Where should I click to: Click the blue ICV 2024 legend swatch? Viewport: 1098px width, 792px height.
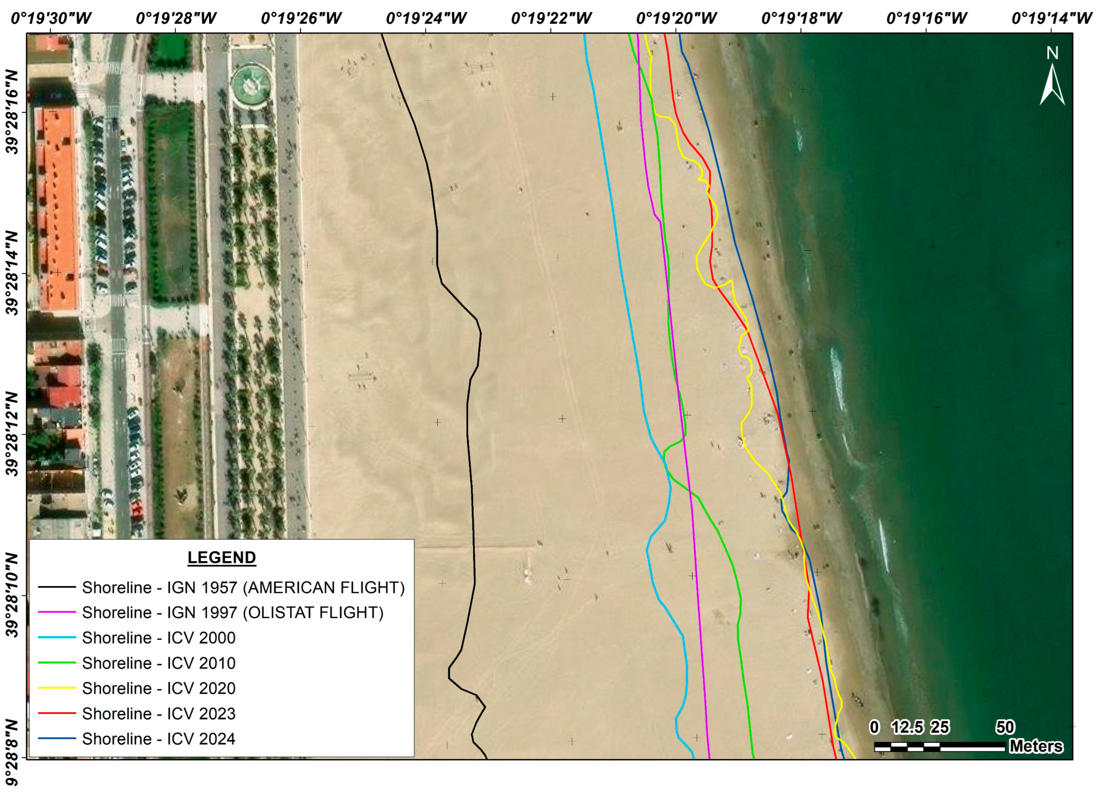pyautogui.click(x=57, y=738)
